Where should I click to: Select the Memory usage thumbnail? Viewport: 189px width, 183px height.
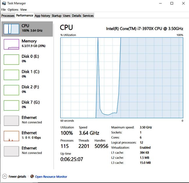click(x=11, y=44)
